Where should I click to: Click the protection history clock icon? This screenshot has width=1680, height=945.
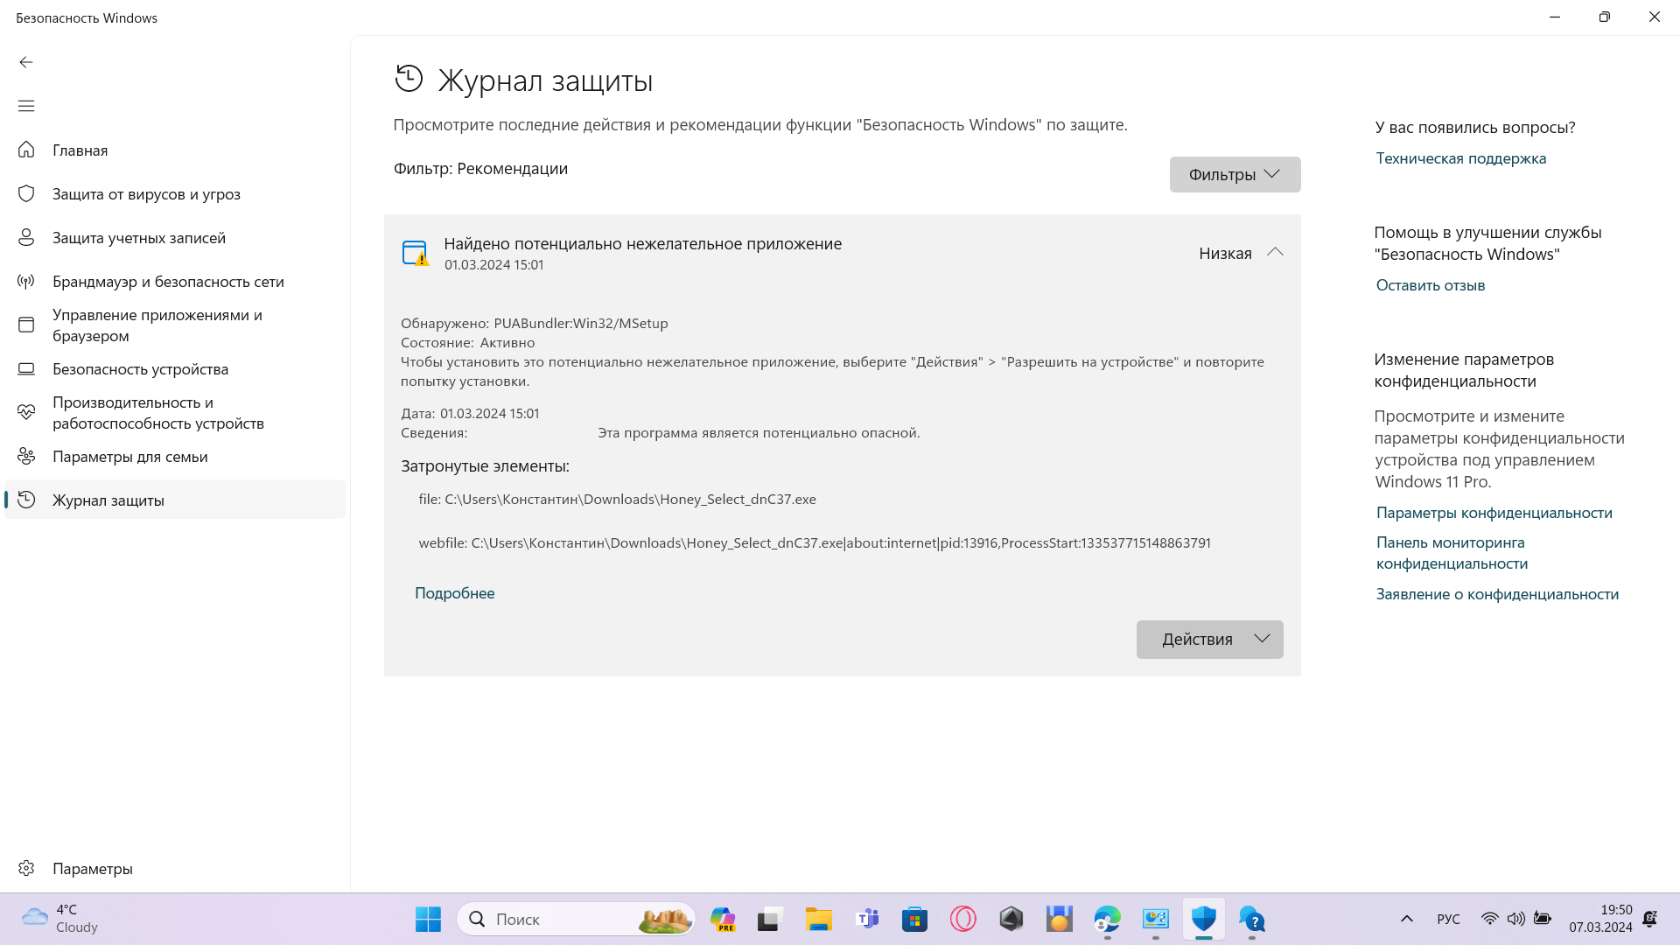point(26,500)
